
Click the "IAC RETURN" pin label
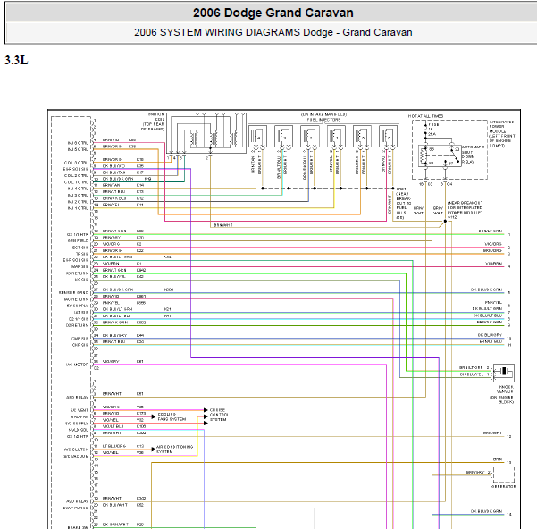[x=76, y=299]
